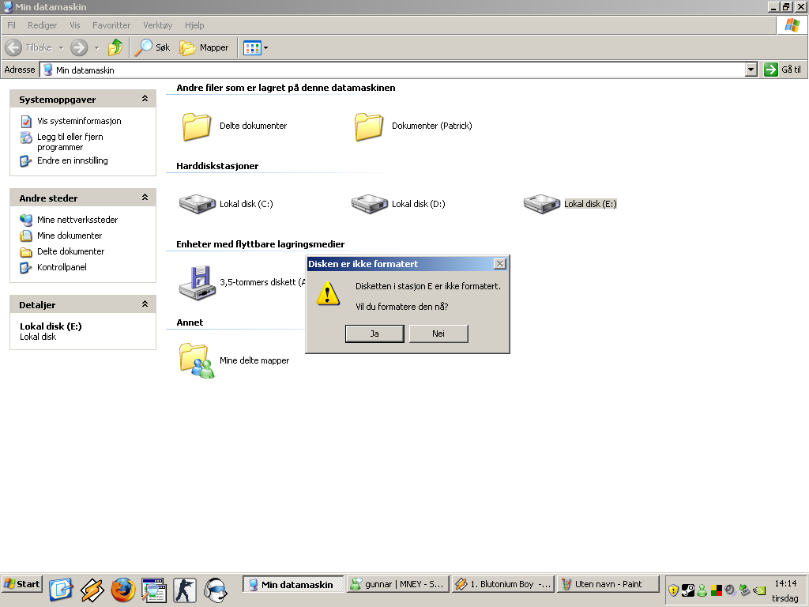Image resolution: width=809 pixels, height=607 pixels.
Task: Click the Show Desktop quick launch icon
Action: (x=60, y=590)
